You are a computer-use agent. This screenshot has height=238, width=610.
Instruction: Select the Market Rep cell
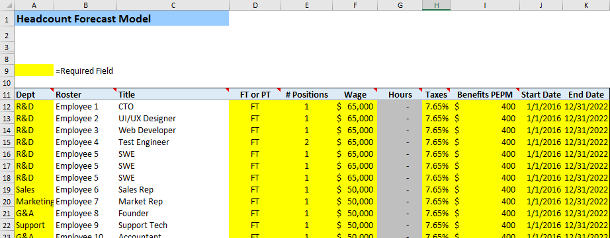[x=173, y=202]
